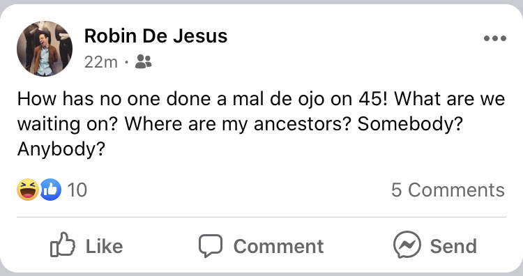Image resolution: width=523 pixels, height=276 pixels.
Task: View the 5 Comments link
Action: click(x=448, y=190)
